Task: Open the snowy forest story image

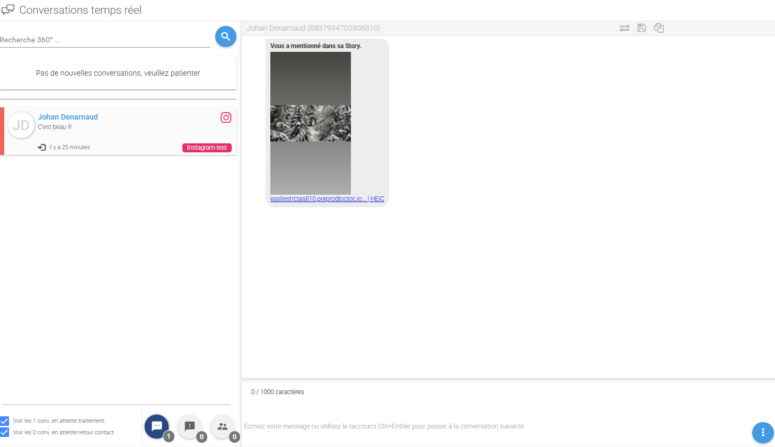Action: (x=311, y=123)
